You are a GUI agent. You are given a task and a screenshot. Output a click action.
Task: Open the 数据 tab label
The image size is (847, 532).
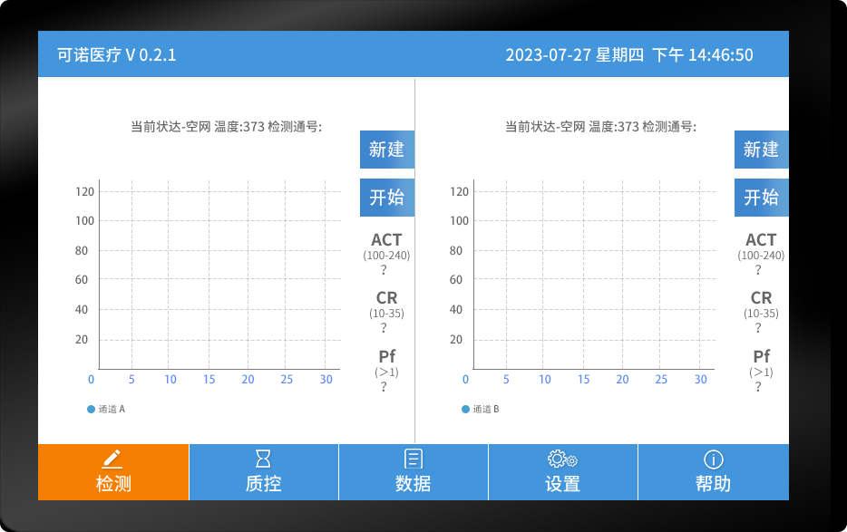pos(414,484)
